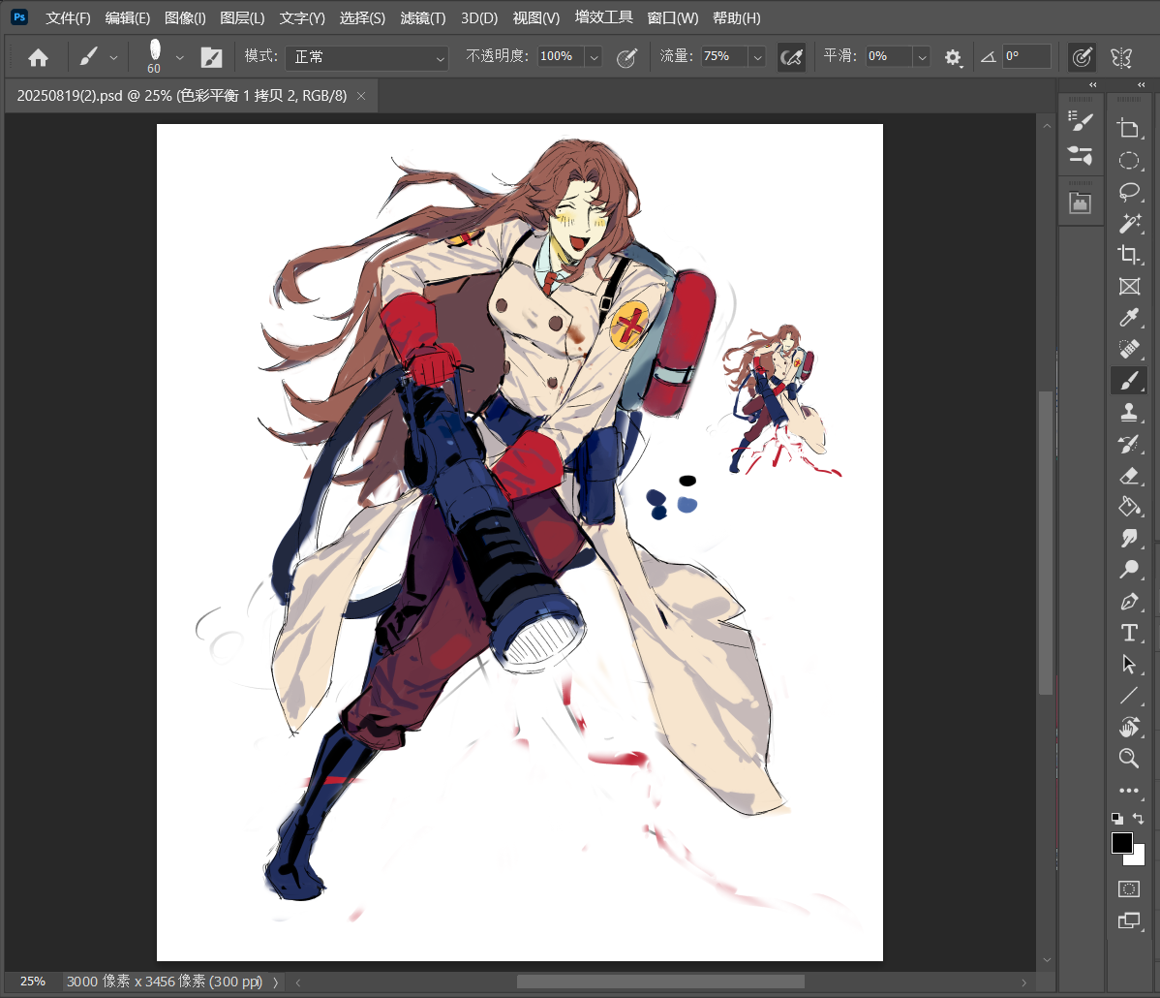Toggle pressure control for opacity
The height and width of the screenshot is (998, 1160).
[626, 57]
